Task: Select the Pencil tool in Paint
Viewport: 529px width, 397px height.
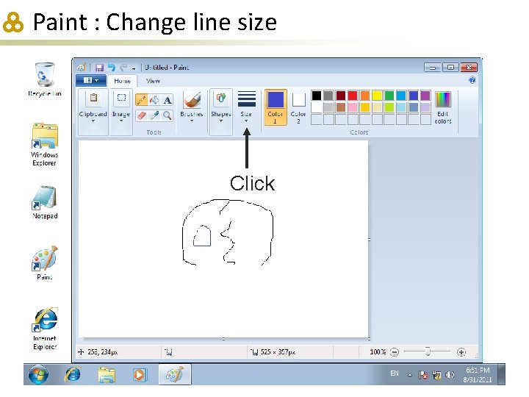Action: [141, 100]
